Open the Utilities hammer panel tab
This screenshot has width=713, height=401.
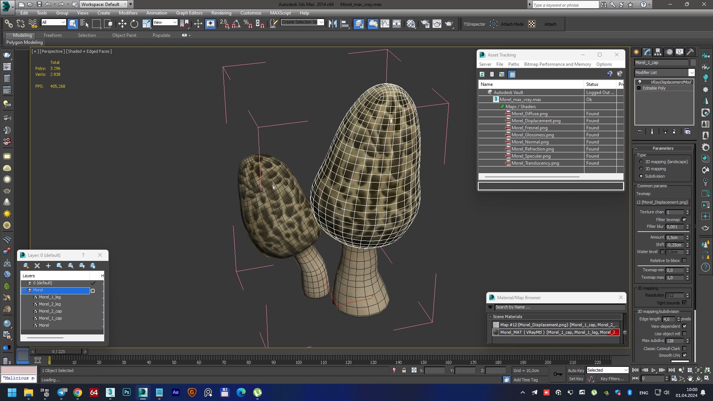click(690, 52)
